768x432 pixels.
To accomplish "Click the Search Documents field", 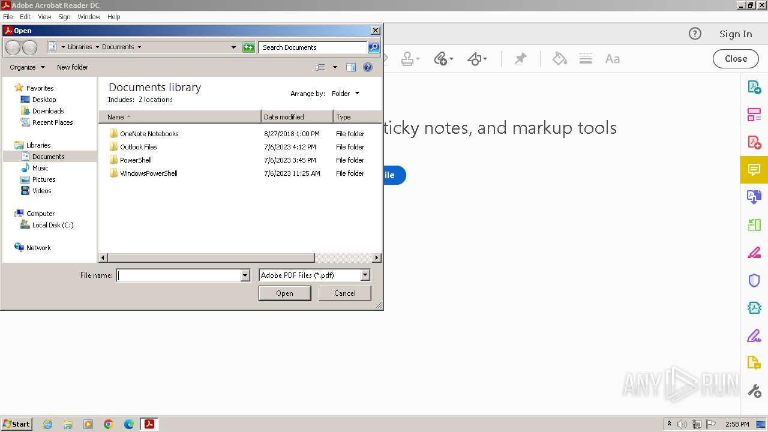I will click(313, 47).
